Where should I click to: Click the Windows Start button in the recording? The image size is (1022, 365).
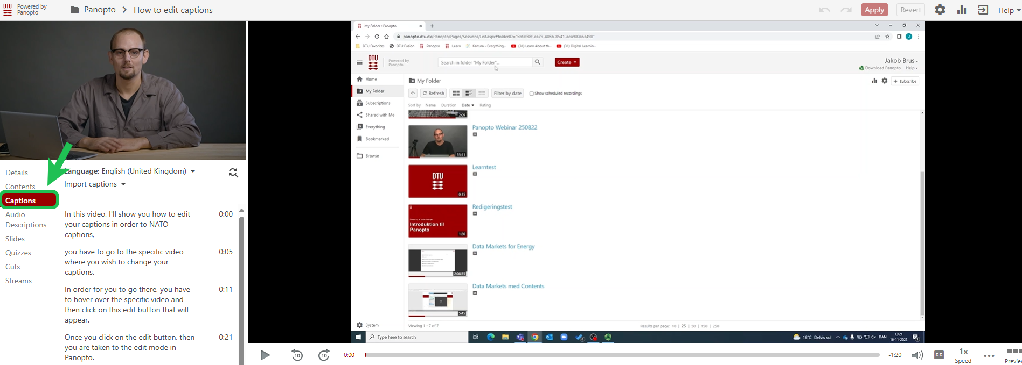pyautogui.click(x=358, y=337)
